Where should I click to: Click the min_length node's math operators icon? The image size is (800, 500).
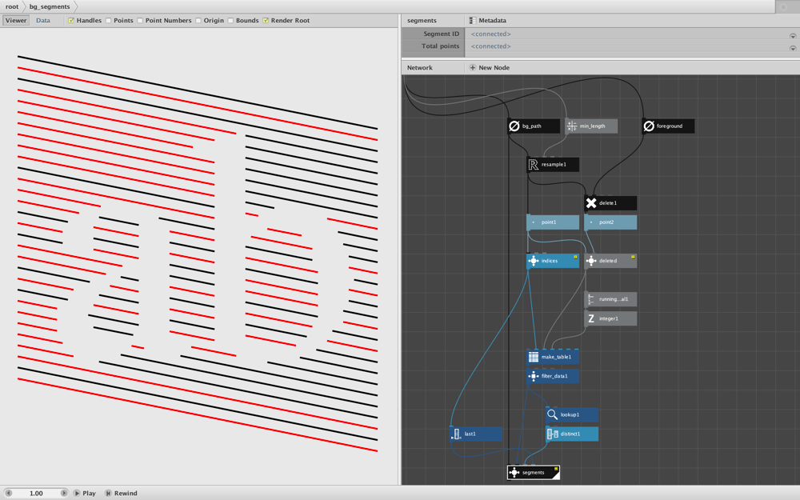(x=572, y=126)
